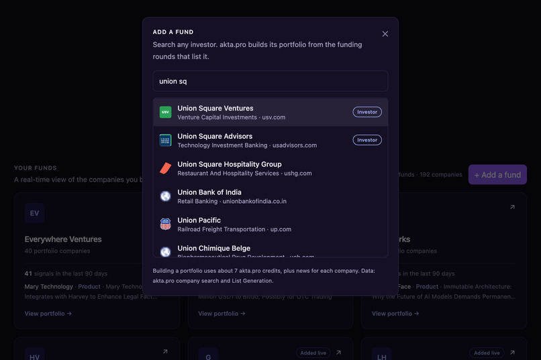Select Union Bank of India result

tap(270, 196)
